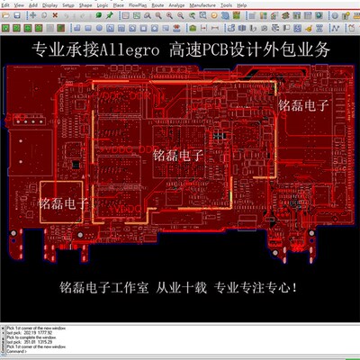Close the command window with its small x
Screen dimensions: 360x360
3,328
